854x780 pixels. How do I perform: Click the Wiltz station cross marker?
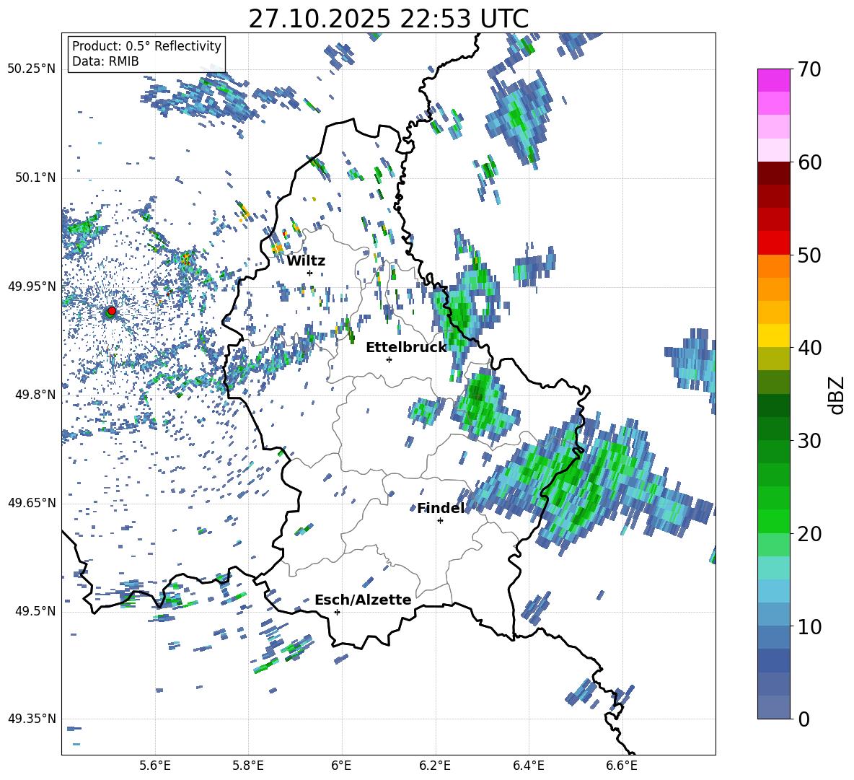[x=310, y=273]
